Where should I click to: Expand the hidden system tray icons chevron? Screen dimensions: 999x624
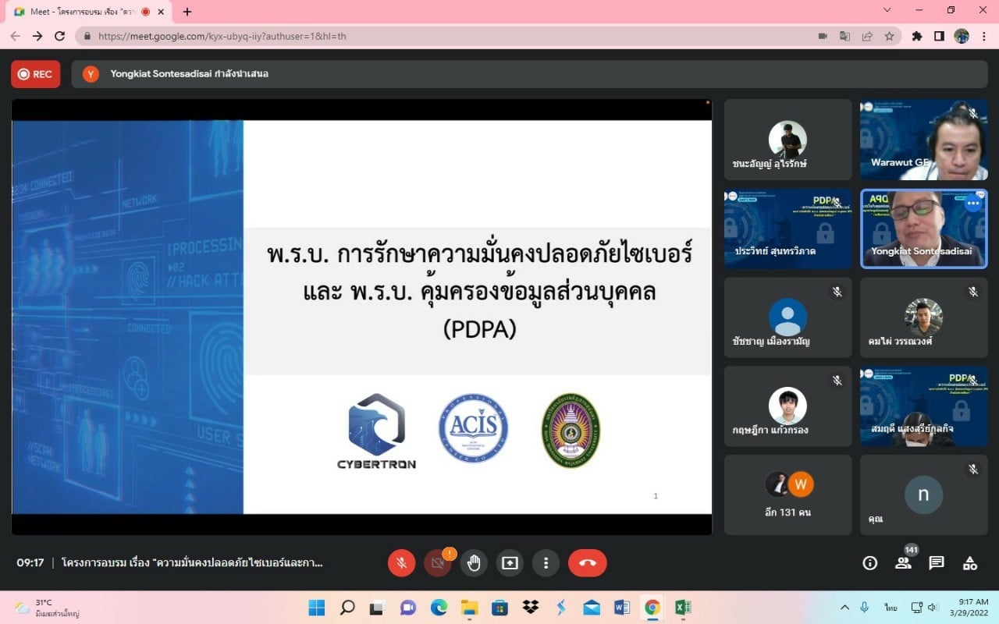[x=844, y=608]
